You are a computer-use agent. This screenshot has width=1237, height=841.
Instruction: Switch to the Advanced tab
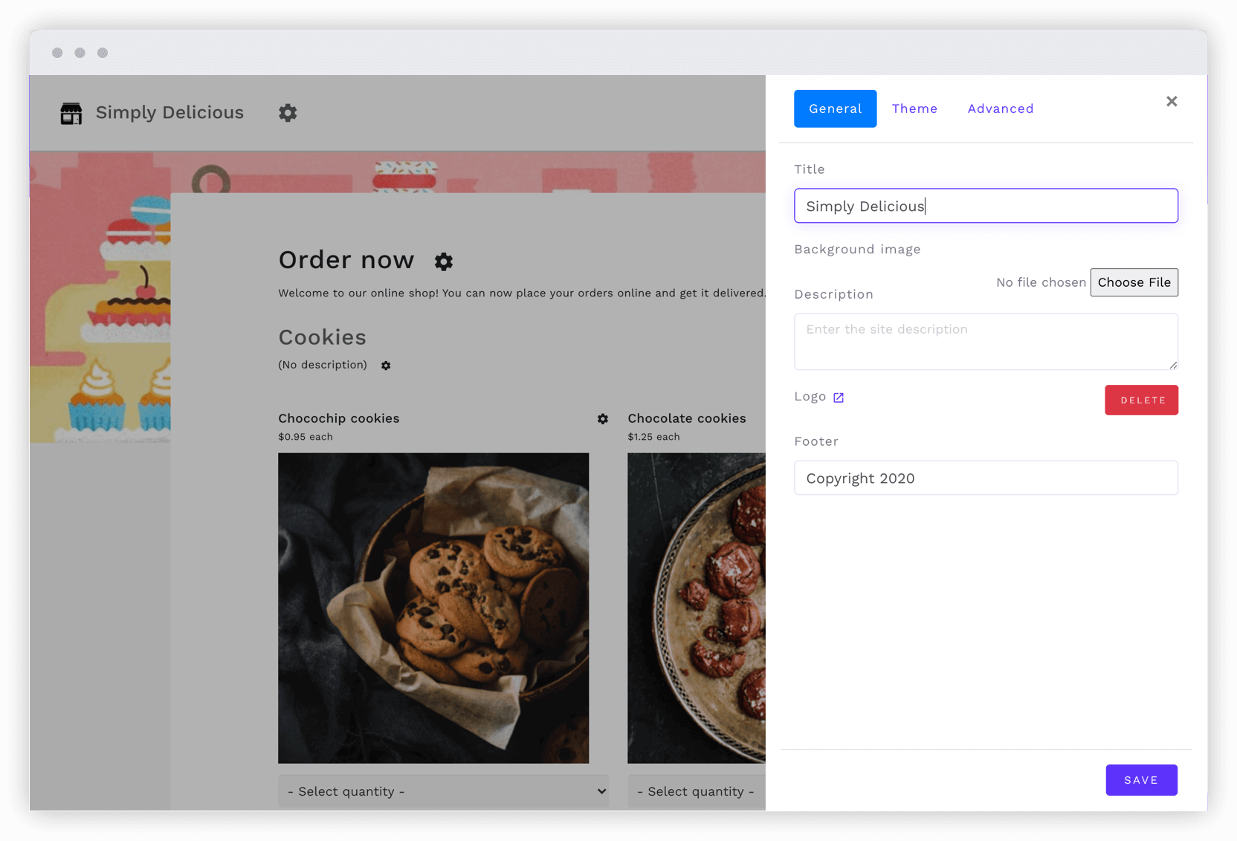click(x=1000, y=108)
